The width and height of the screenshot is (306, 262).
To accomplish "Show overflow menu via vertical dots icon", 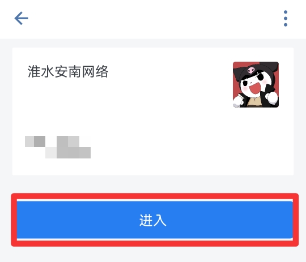I will (x=286, y=18).
